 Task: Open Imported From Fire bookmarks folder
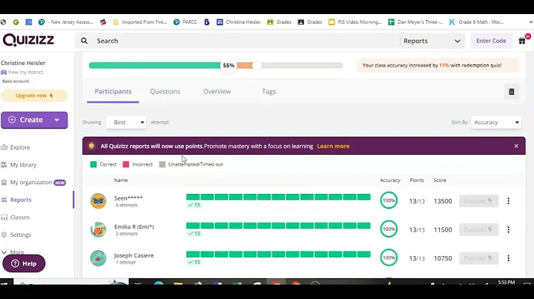(140, 22)
